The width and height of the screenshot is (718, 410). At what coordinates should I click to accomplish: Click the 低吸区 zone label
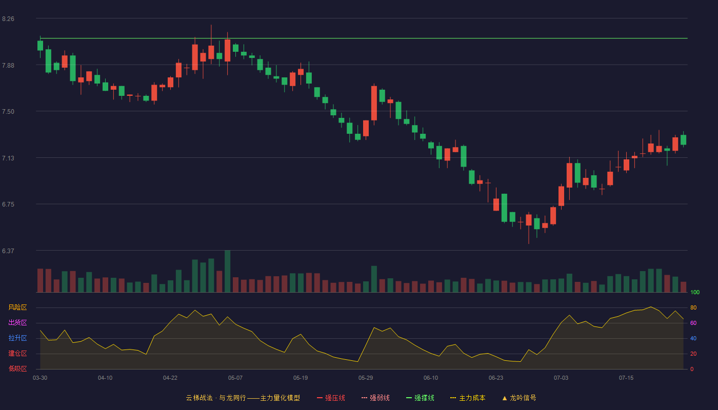click(x=17, y=368)
